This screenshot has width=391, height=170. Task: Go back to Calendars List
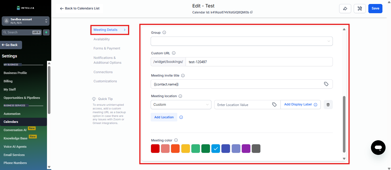[x=80, y=9]
